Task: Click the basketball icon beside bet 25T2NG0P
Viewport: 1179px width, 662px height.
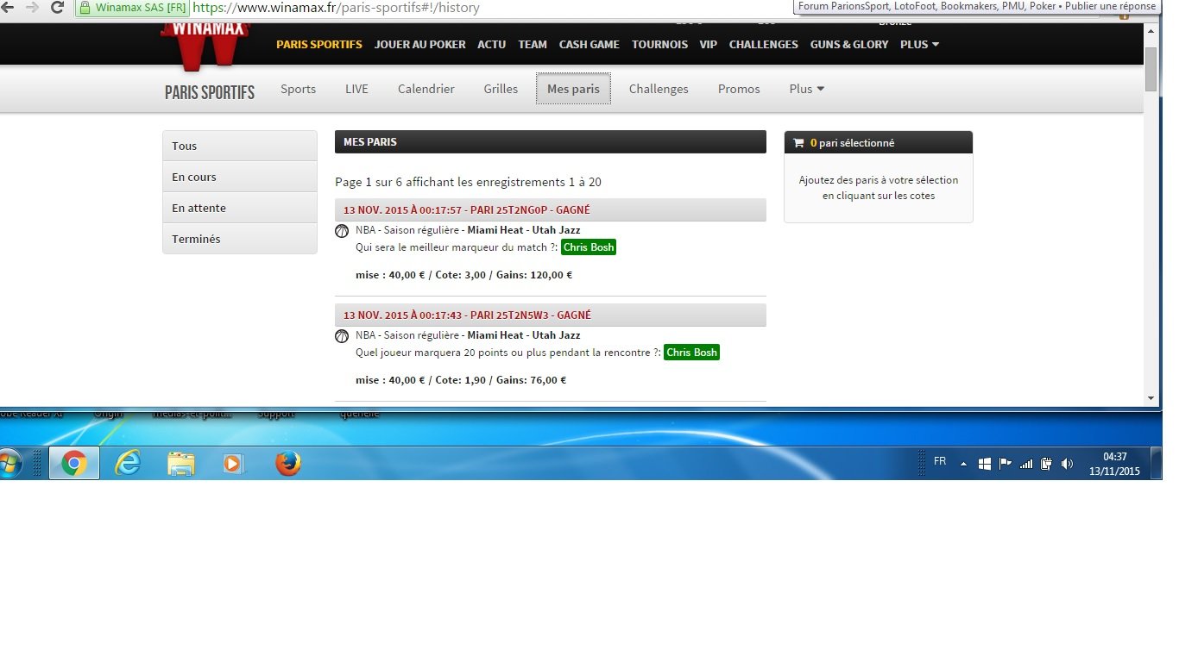Action: (341, 231)
